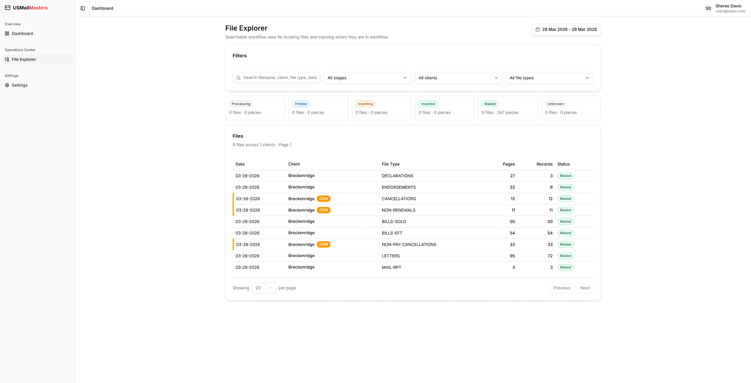751x383 pixels.
Task: Open the All clients dropdown
Action: click(x=458, y=78)
